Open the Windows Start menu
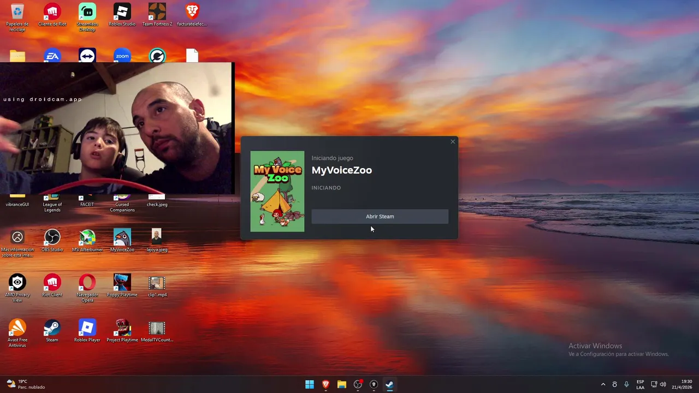Screen dimensions: 699x393 (310, 384)
